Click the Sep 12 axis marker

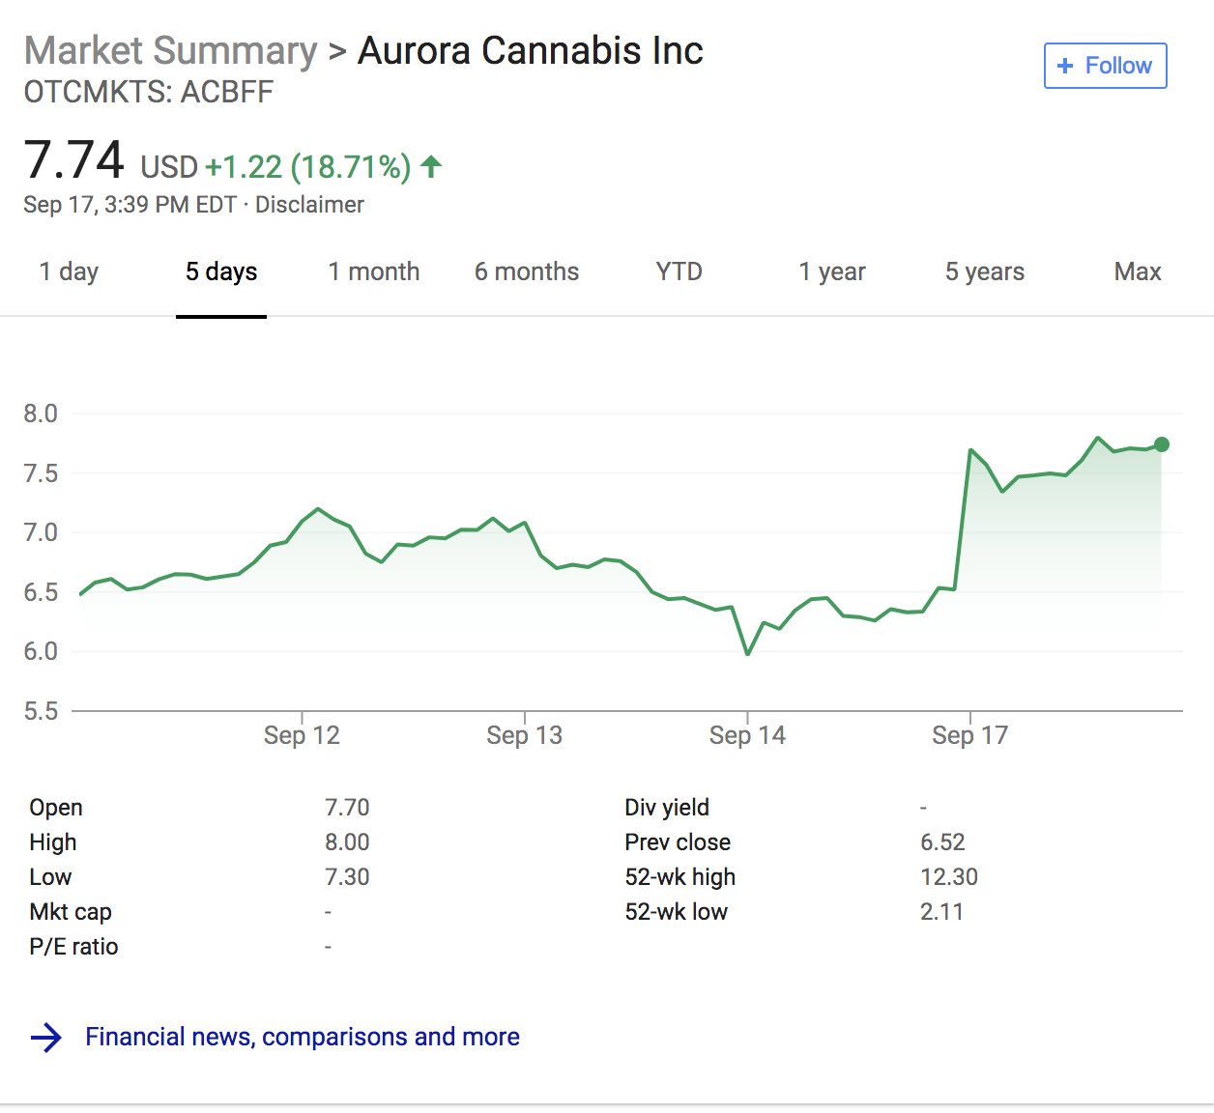click(302, 735)
